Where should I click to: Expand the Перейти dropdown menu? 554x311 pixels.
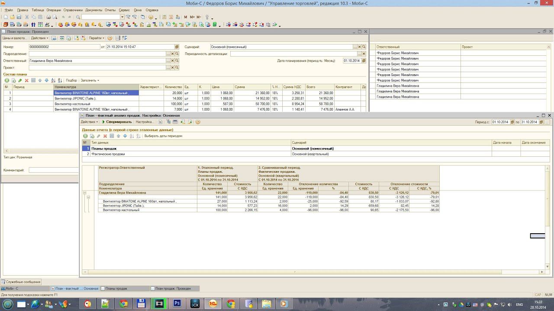(97, 38)
